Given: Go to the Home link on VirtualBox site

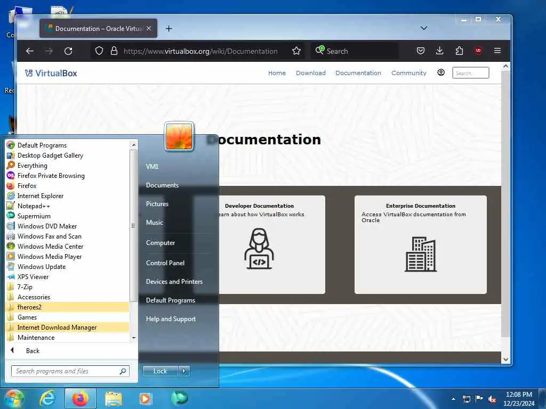Looking at the screenshot, I should [277, 73].
